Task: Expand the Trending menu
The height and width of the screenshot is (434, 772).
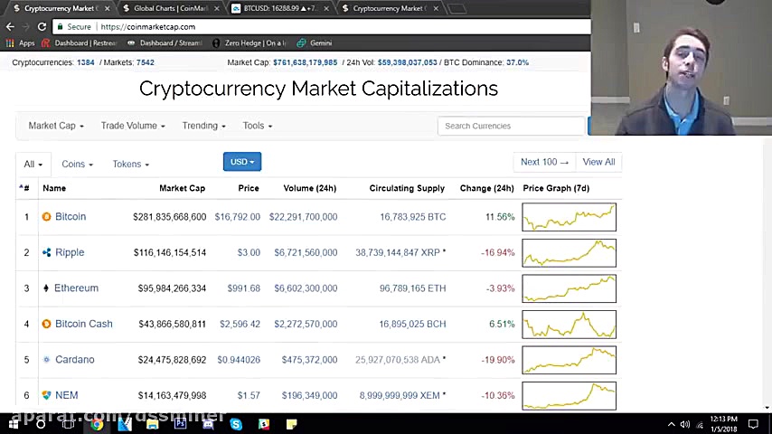Action: (x=203, y=126)
